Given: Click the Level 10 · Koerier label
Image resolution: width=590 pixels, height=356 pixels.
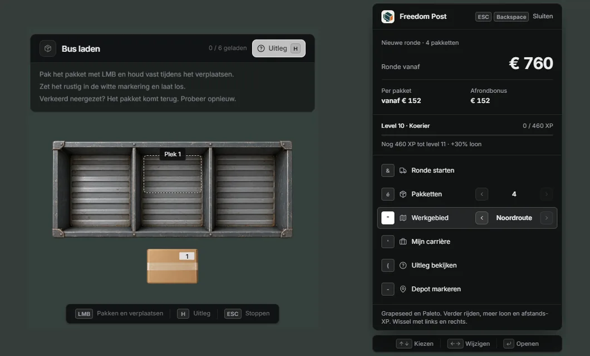Looking at the screenshot, I should (x=405, y=126).
